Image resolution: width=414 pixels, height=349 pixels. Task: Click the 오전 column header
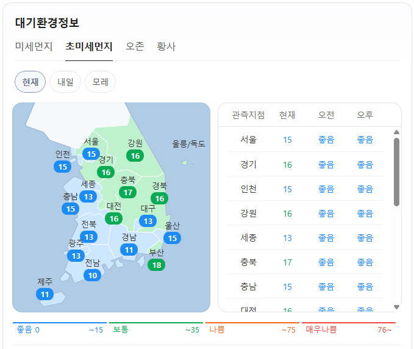pyautogui.click(x=326, y=115)
